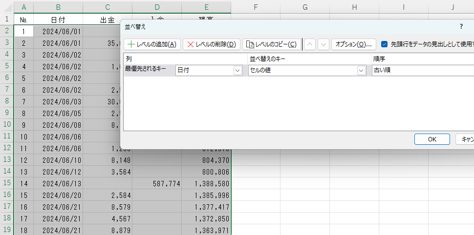The width and height of the screenshot is (474, 235).
Task: Select column H header
Action: pos(354,7)
